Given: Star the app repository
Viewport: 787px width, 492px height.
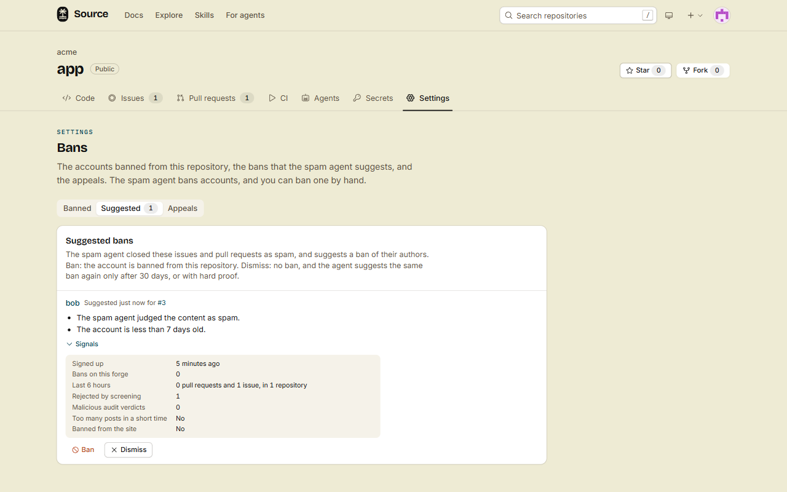Looking at the screenshot, I should [x=646, y=70].
